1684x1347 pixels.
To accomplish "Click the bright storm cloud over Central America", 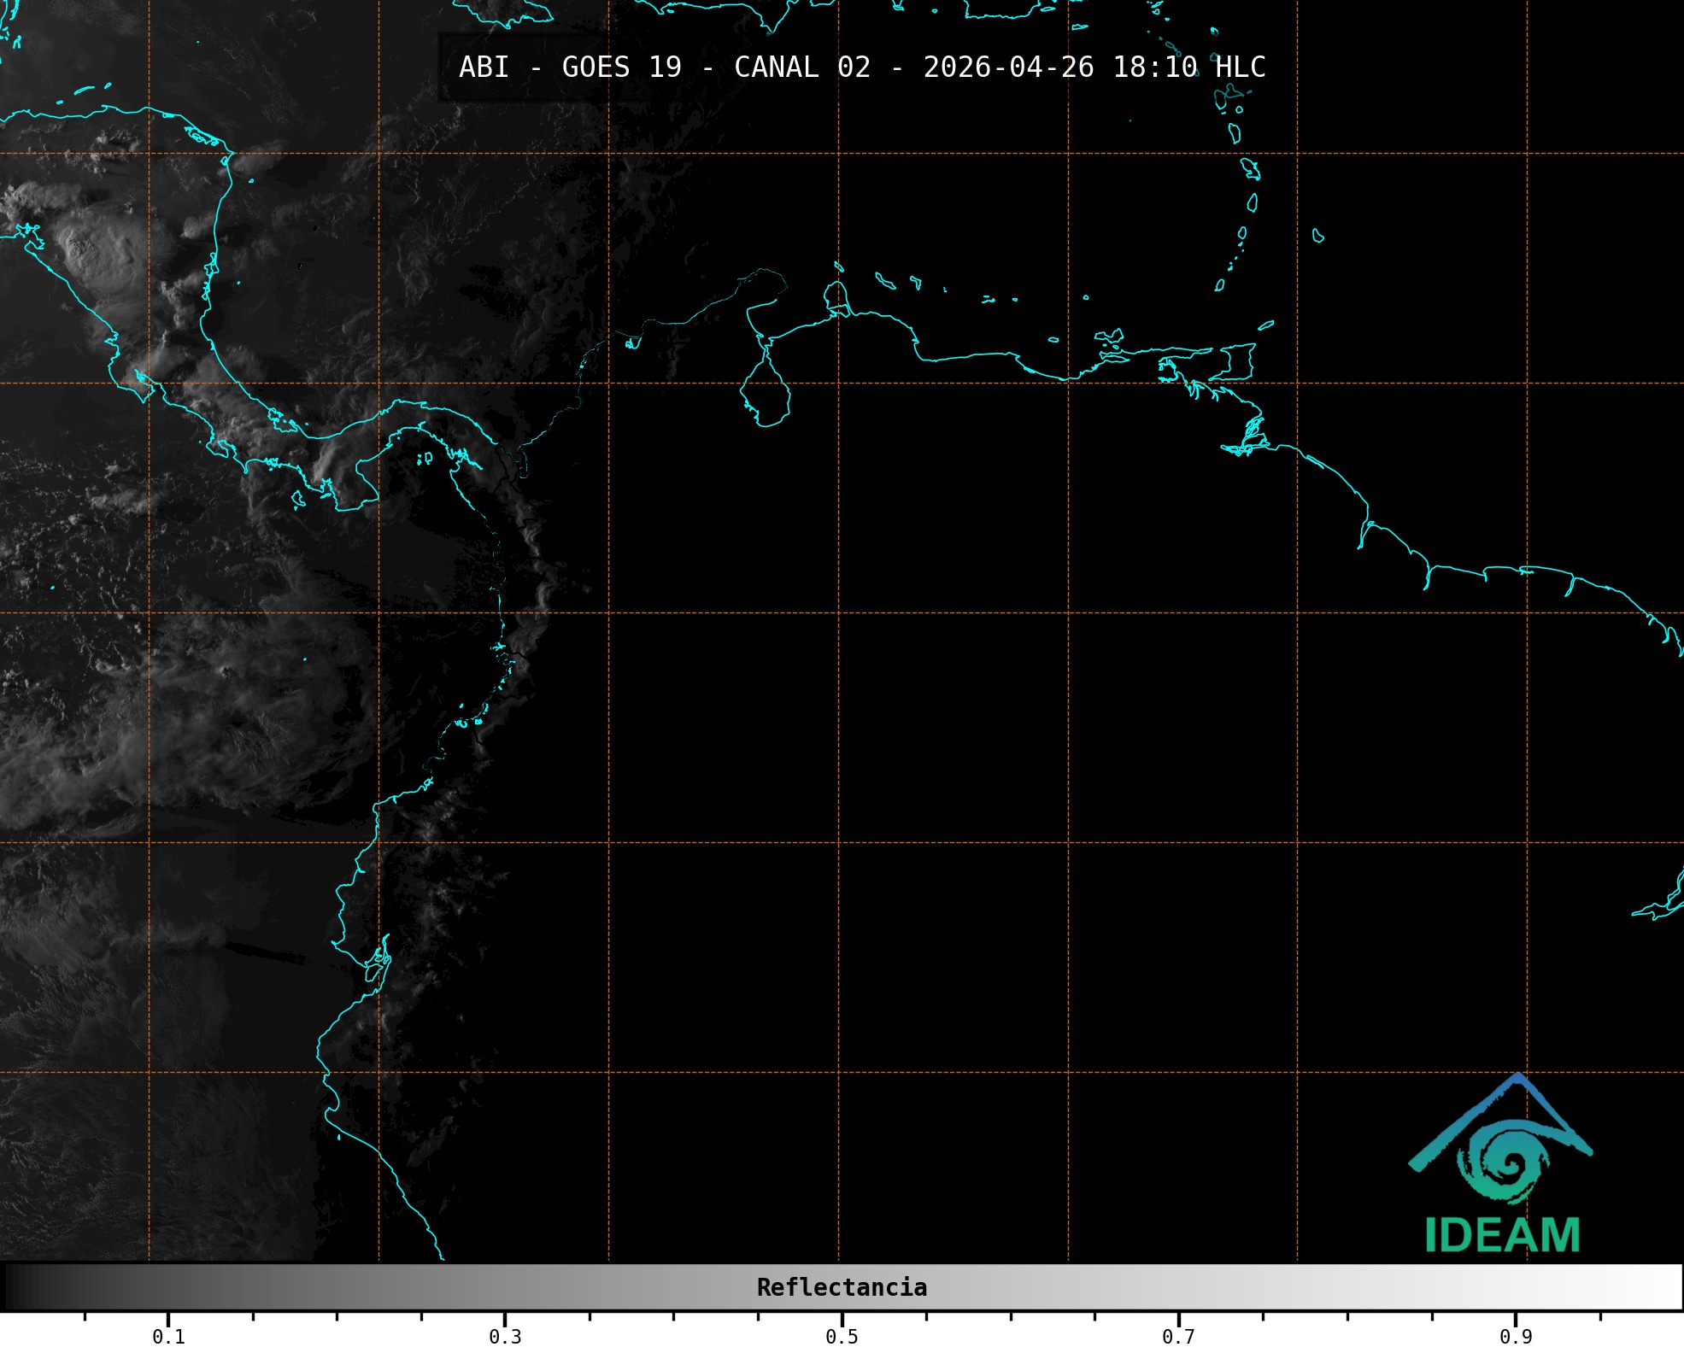I will 94,252.
